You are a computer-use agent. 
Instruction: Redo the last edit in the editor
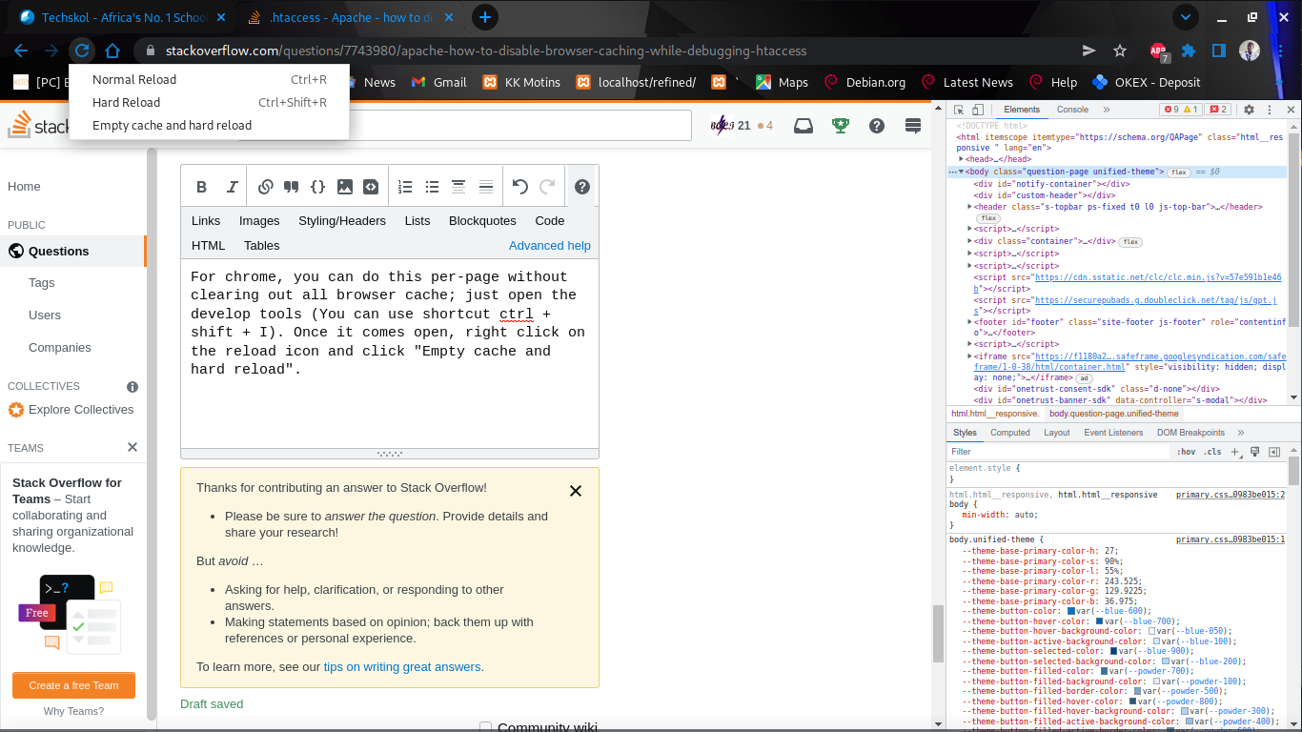point(547,187)
